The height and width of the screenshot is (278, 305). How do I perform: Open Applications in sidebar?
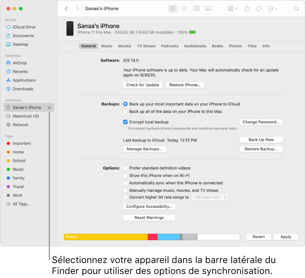coord(21,80)
